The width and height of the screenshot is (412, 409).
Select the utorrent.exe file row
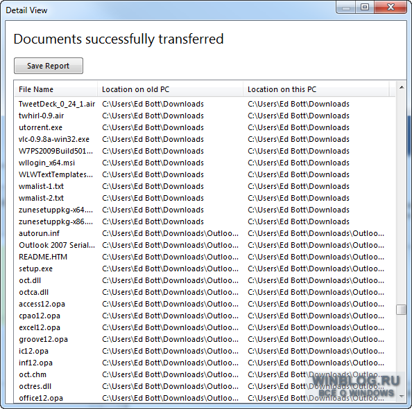205,127
